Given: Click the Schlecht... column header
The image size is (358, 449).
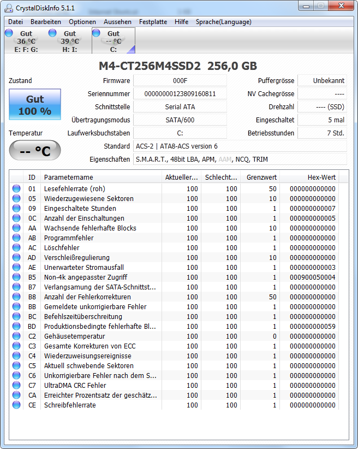Looking at the screenshot, I should (x=220, y=178).
